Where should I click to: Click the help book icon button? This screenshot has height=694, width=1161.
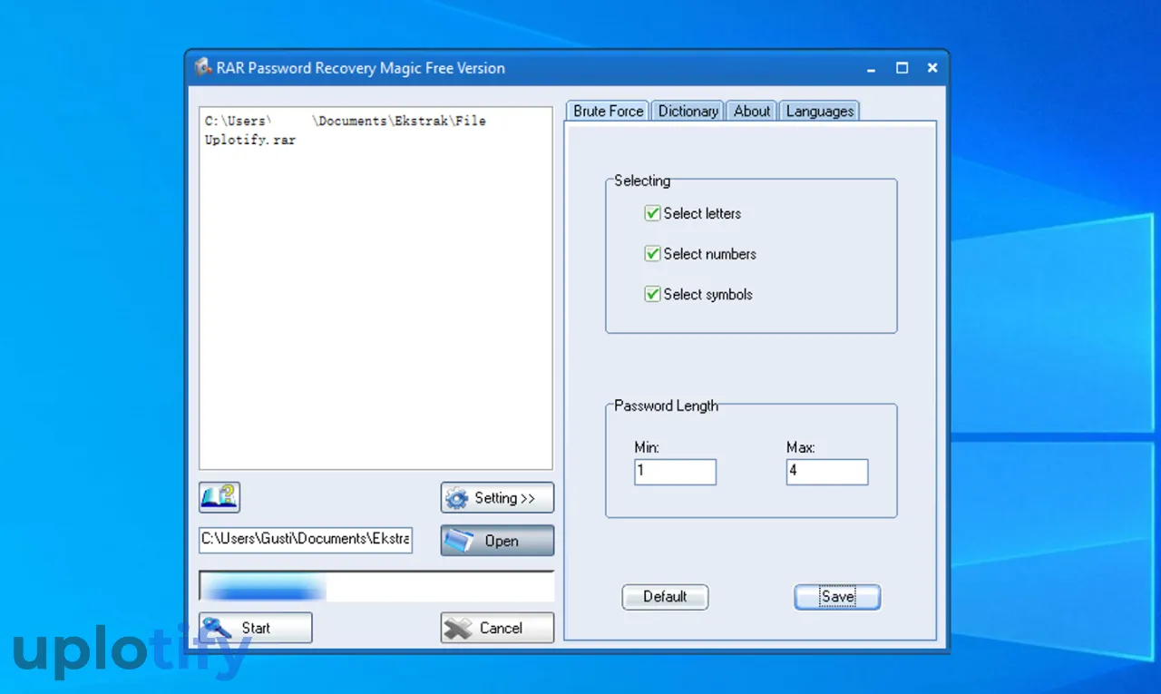220,497
